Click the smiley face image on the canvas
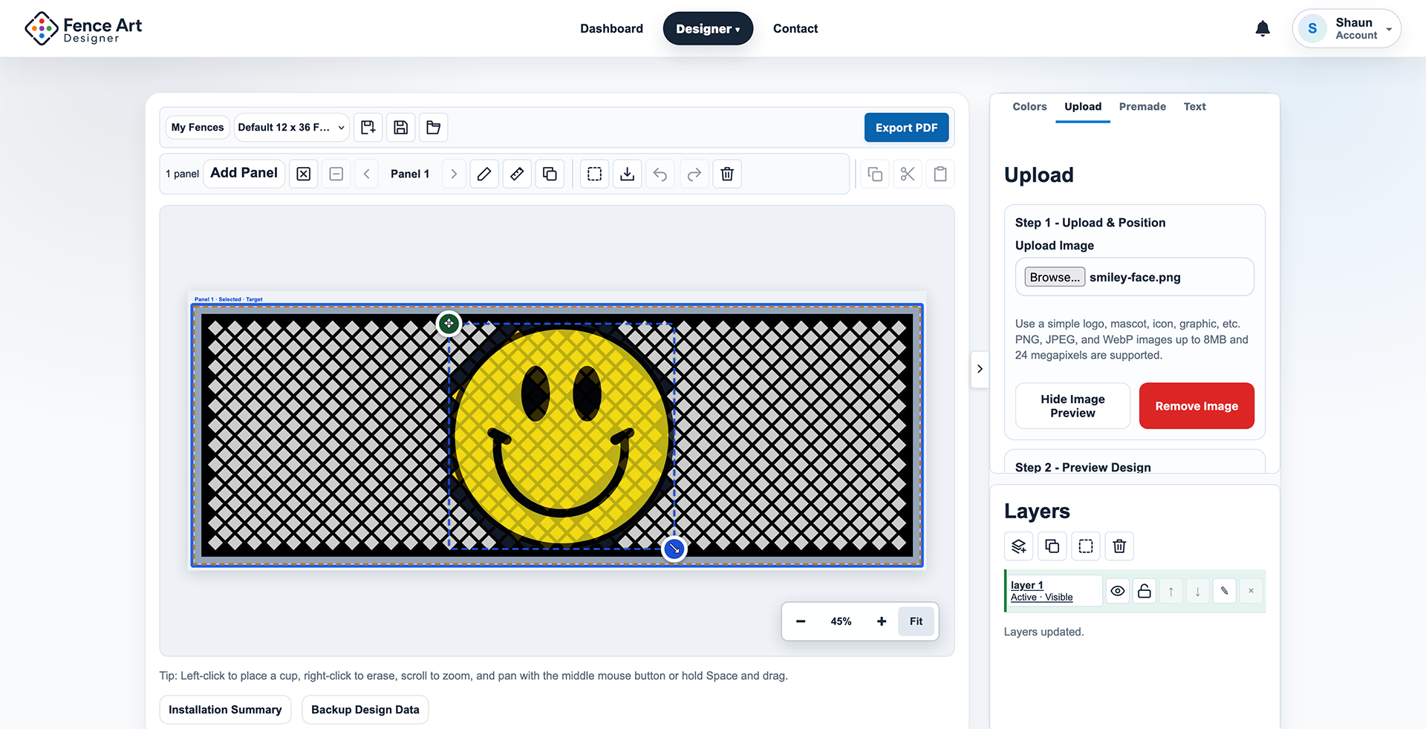 561,437
